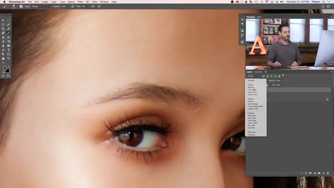Toggle pressure for opacity in options bar
Screen dimensions: 334x188
[x=72, y=6]
